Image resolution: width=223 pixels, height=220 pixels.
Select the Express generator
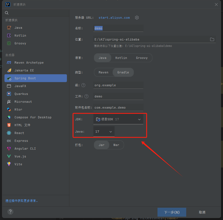tap(36, 141)
